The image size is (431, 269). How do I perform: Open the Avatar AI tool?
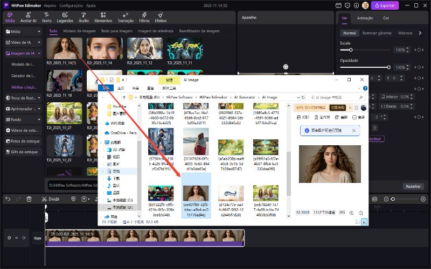click(28, 16)
